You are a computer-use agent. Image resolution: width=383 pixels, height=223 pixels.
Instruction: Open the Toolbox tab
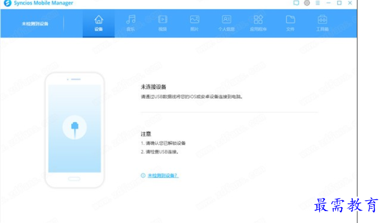322,23
